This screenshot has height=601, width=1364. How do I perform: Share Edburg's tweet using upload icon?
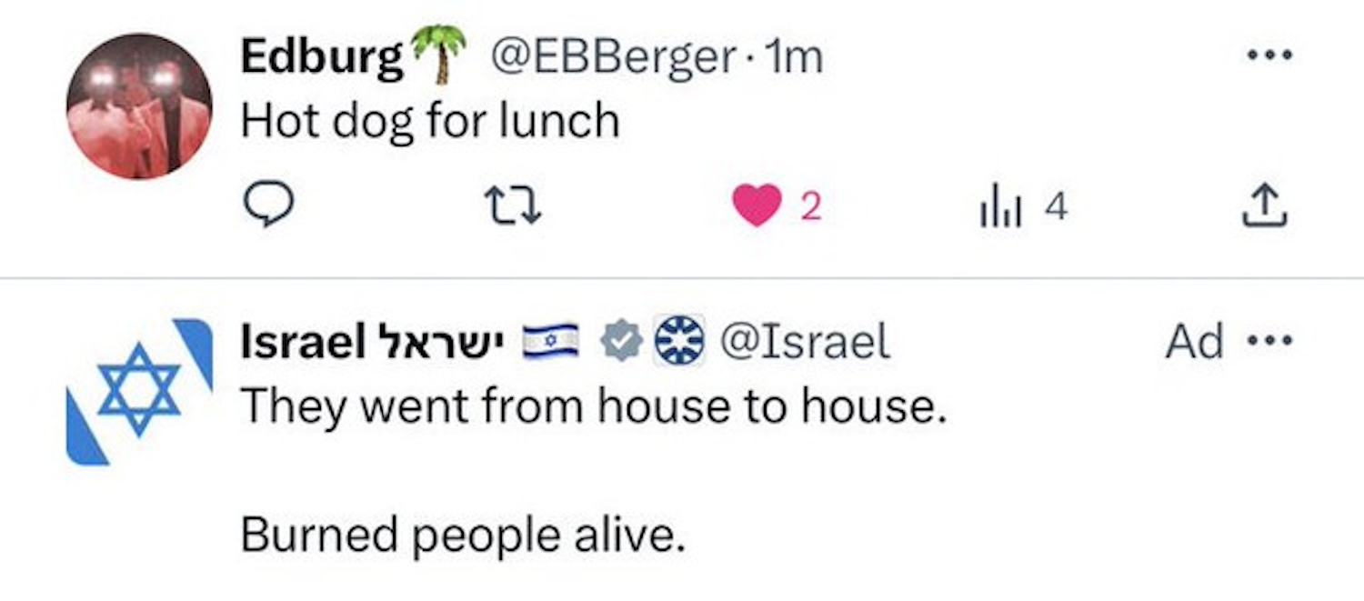[1265, 207]
